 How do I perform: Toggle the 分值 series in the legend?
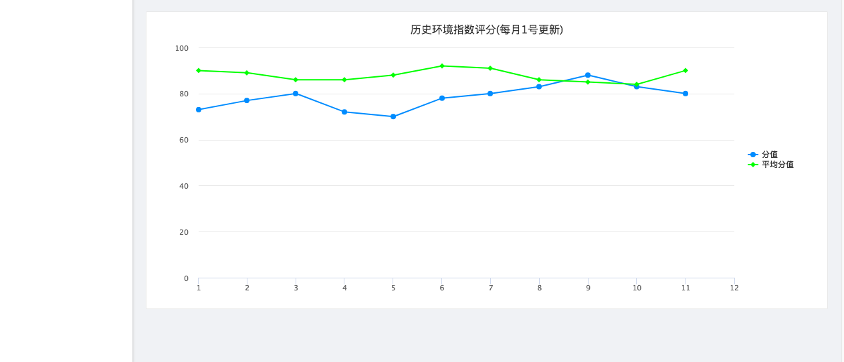pos(769,155)
